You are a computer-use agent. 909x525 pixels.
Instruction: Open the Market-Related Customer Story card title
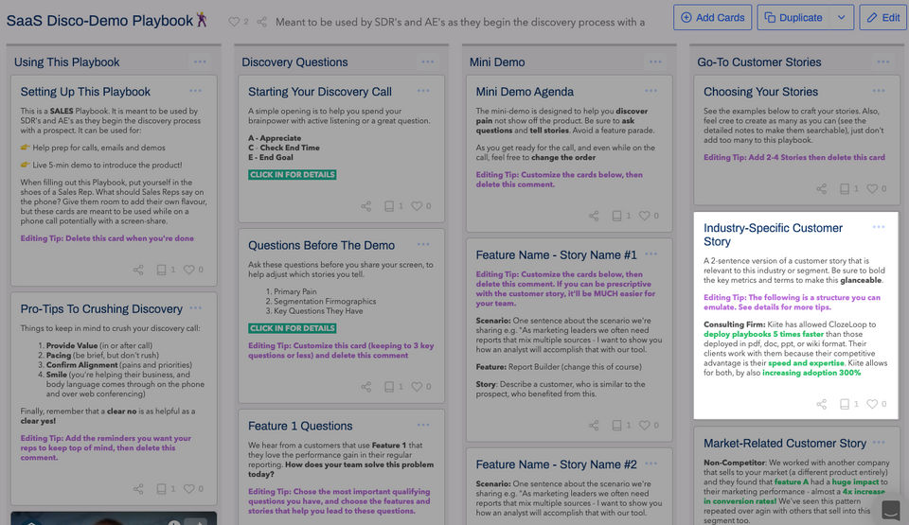tap(784, 444)
